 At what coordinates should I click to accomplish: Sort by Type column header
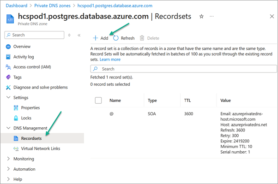152,101
